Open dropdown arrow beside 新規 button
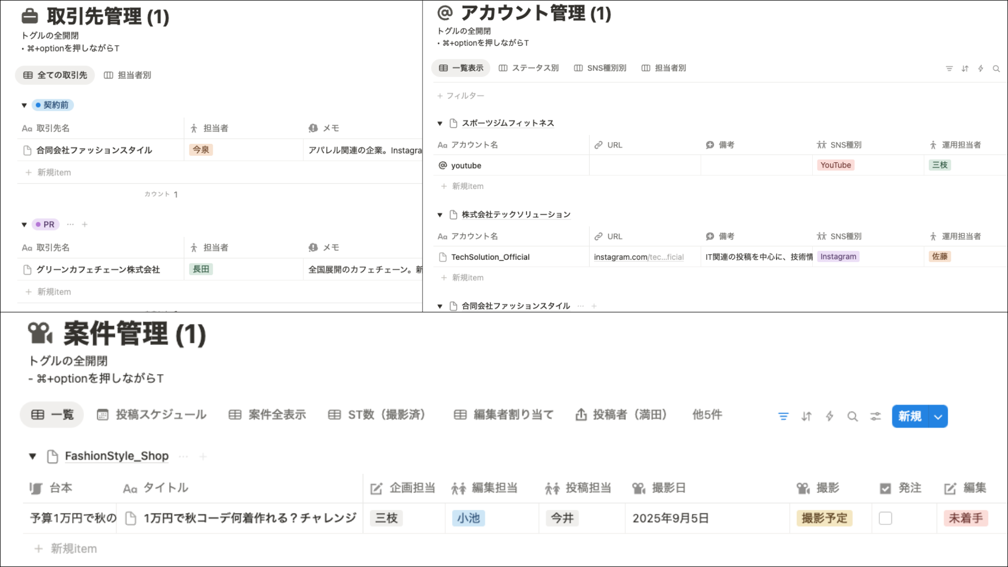This screenshot has width=1008, height=567. [x=938, y=416]
